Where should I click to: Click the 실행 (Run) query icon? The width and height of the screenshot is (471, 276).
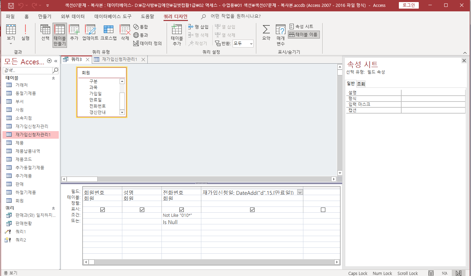pos(25,33)
